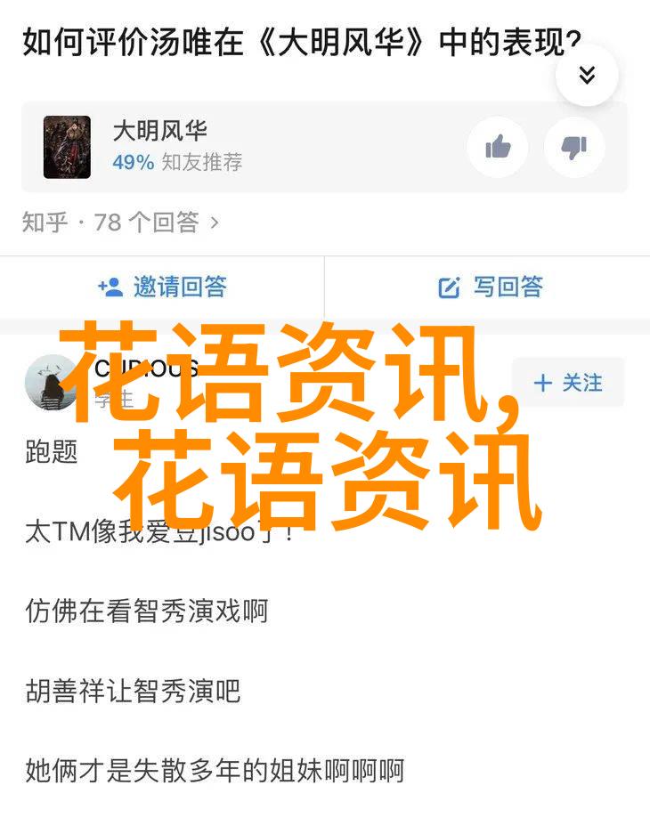Open 知乎 · 78 个回答 link

[120, 223]
